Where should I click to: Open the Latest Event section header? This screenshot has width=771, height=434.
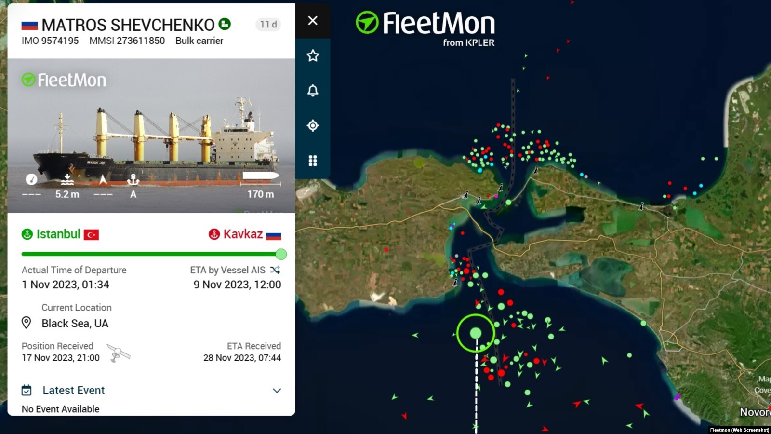(x=73, y=391)
